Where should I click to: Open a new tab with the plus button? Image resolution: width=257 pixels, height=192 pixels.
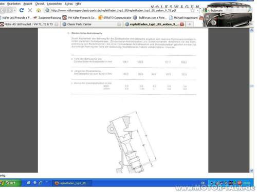pos(190,24)
